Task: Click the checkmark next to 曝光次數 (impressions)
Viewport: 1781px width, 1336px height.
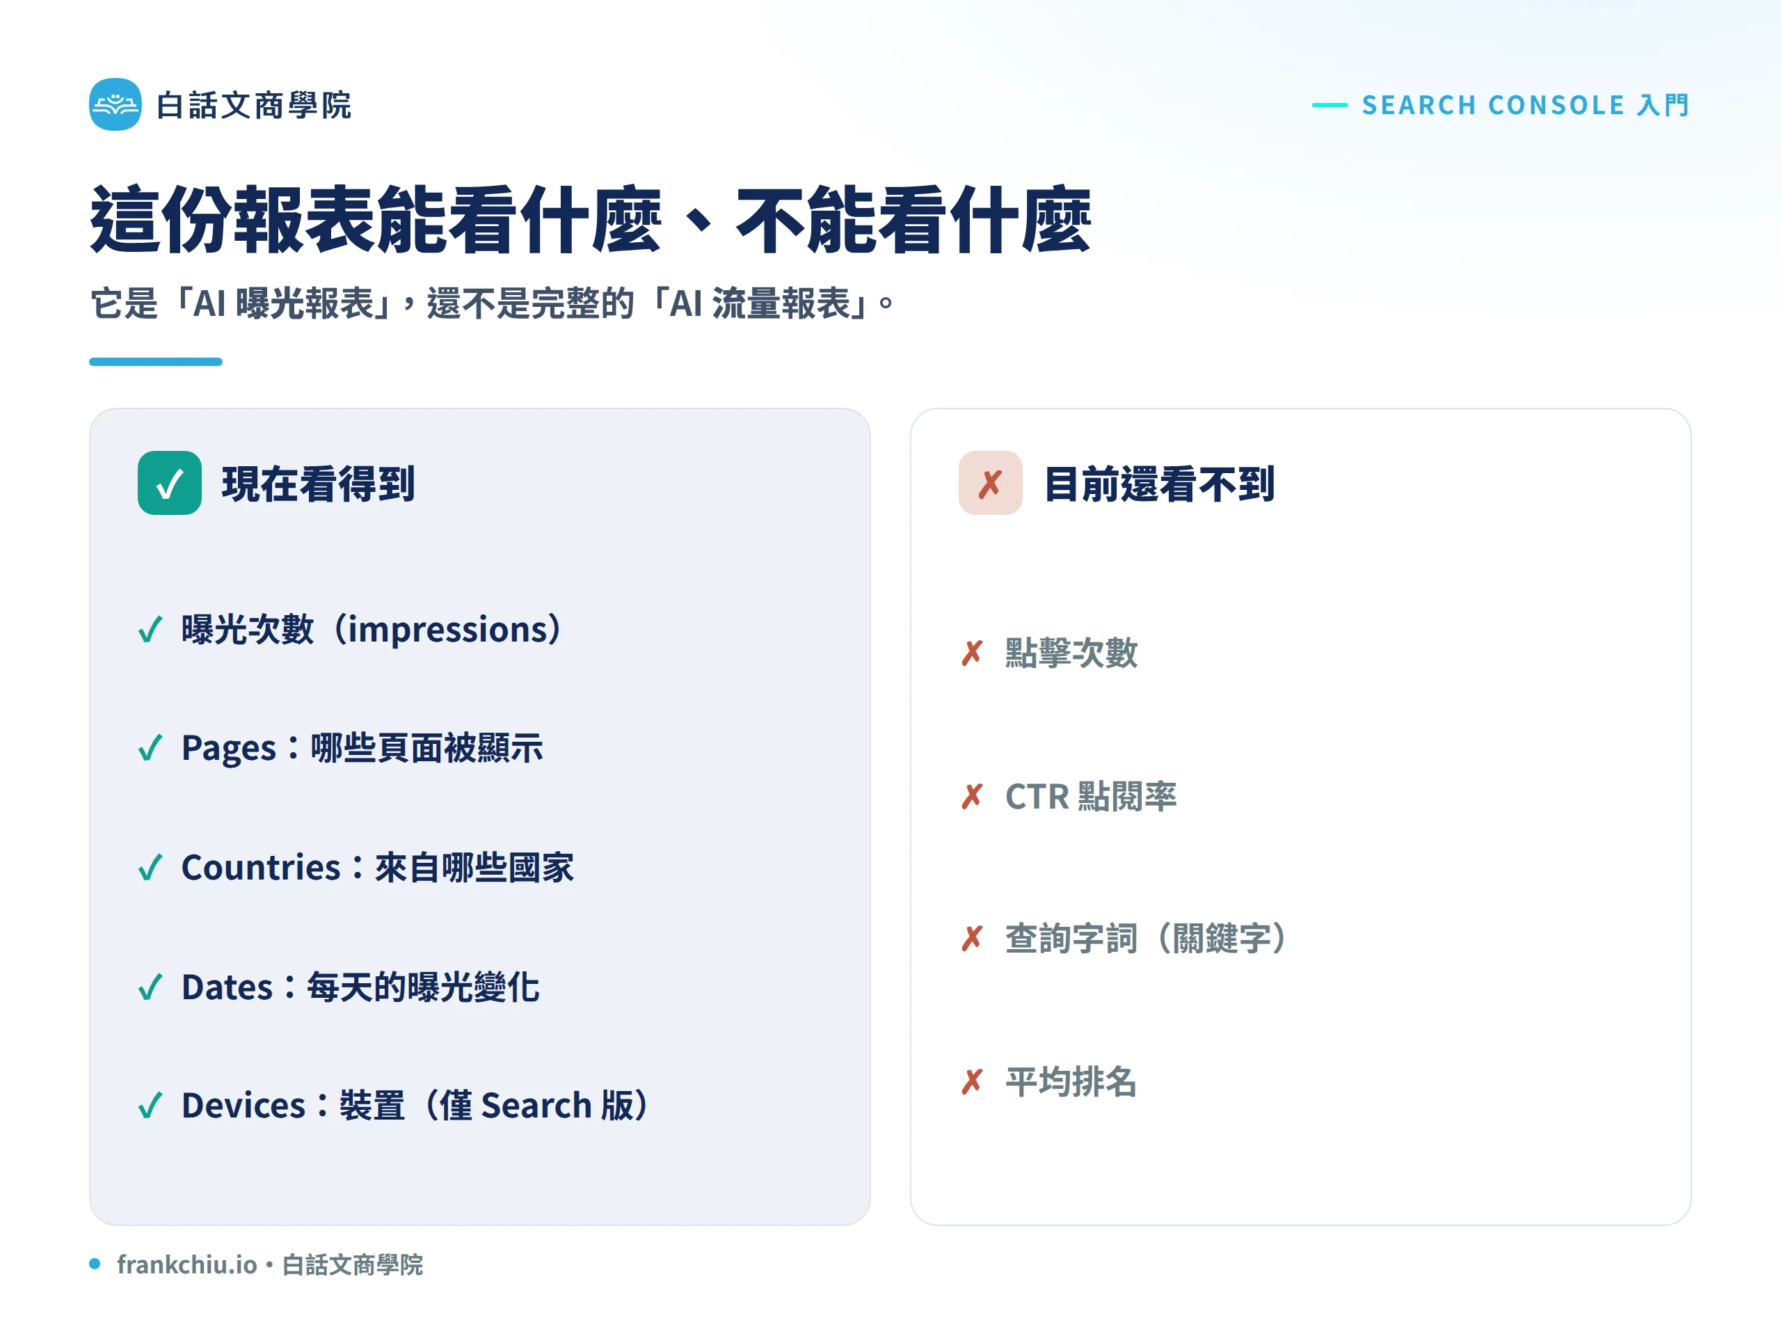Action: coord(150,630)
